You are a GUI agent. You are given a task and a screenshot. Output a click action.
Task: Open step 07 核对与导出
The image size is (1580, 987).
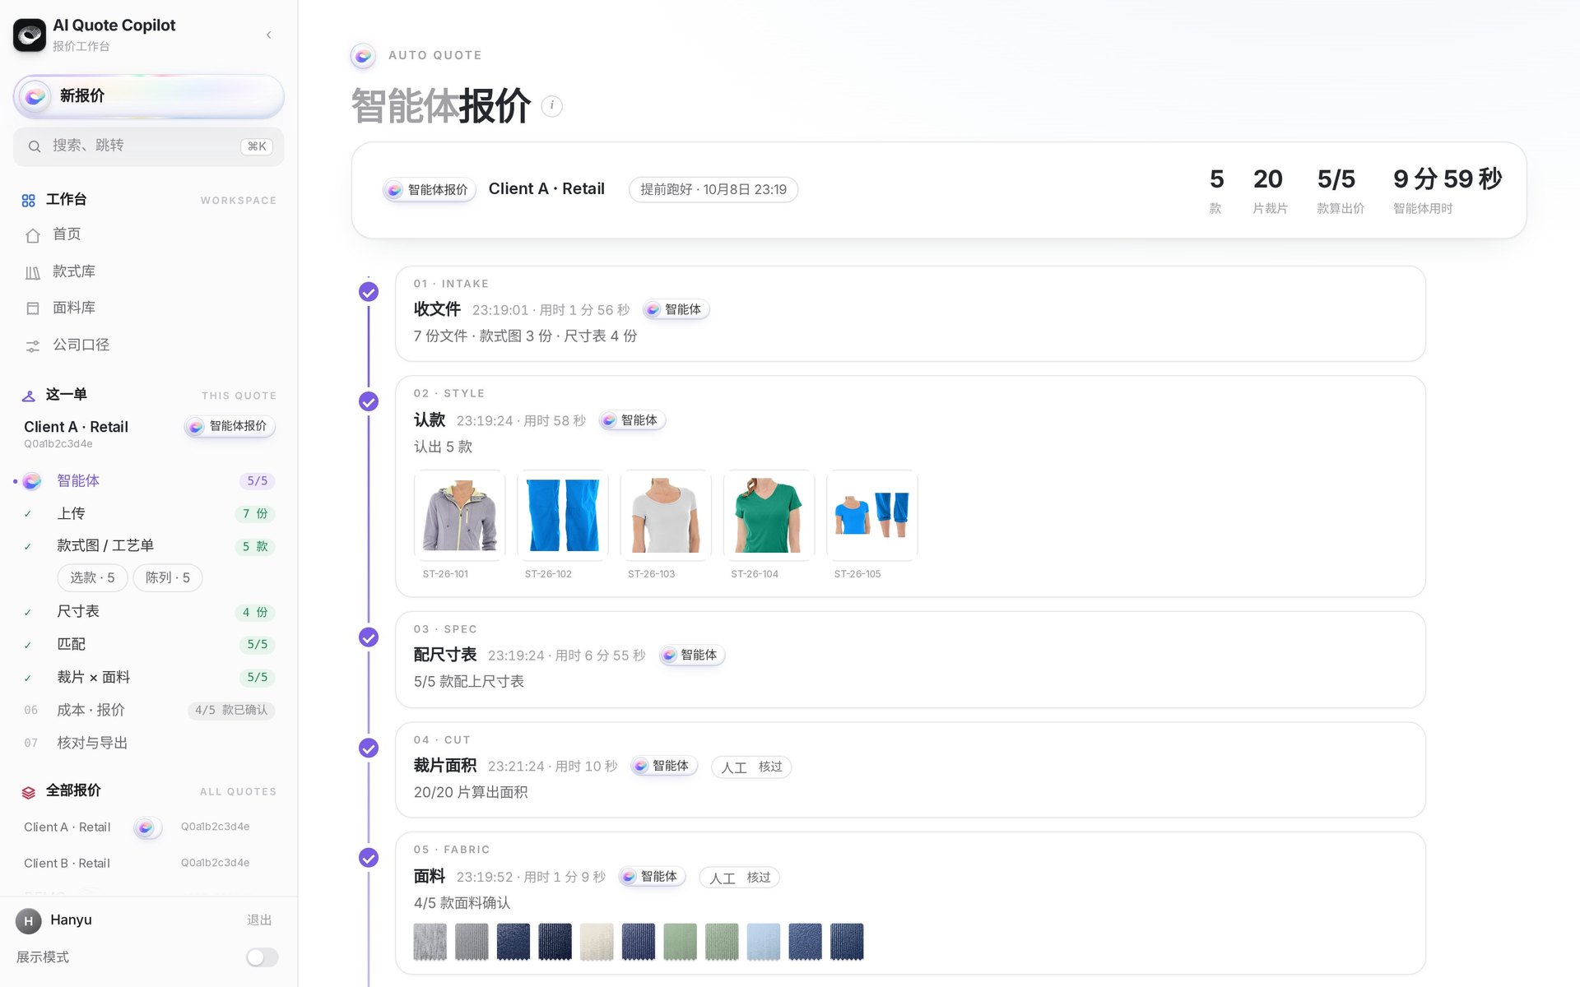pos(148,743)
